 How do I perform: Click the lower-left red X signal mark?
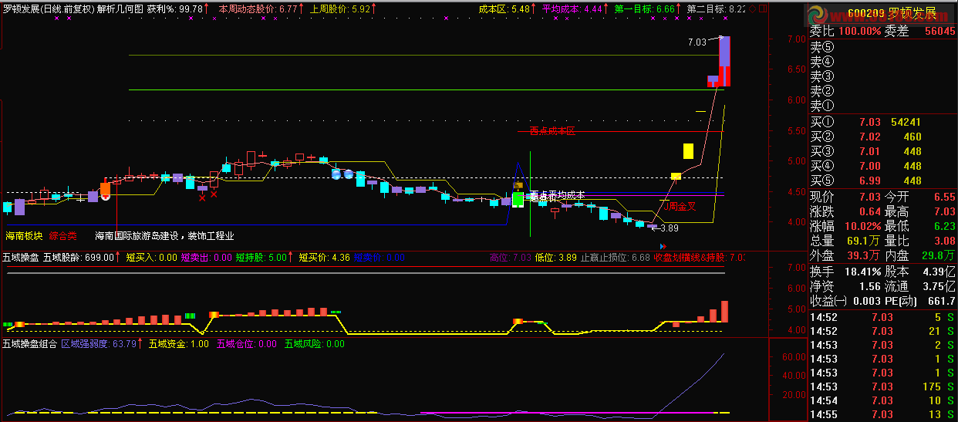(202, 197)
